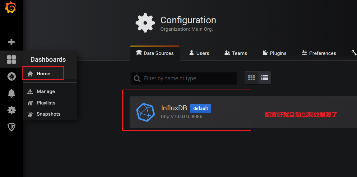
Task: Open the Create plus icon
Action: (12, 42)
